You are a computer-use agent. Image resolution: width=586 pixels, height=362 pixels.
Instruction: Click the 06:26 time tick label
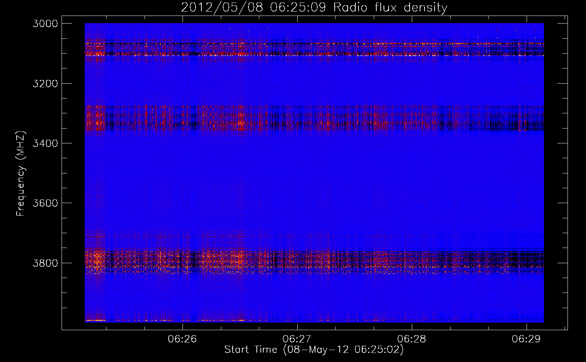183,339
